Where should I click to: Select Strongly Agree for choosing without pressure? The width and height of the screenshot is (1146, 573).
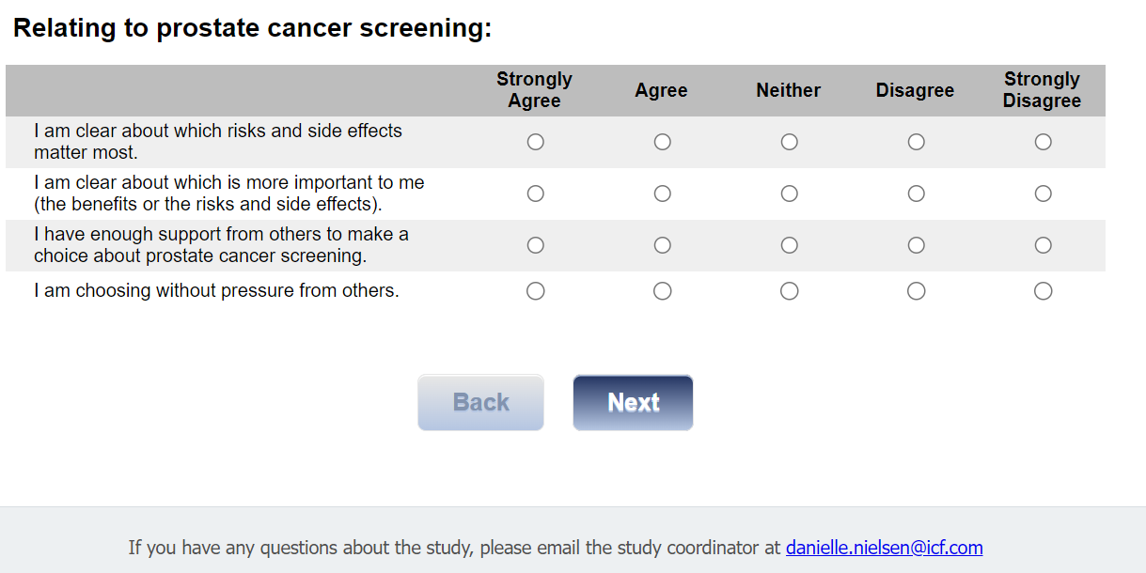tap(536, 291)
